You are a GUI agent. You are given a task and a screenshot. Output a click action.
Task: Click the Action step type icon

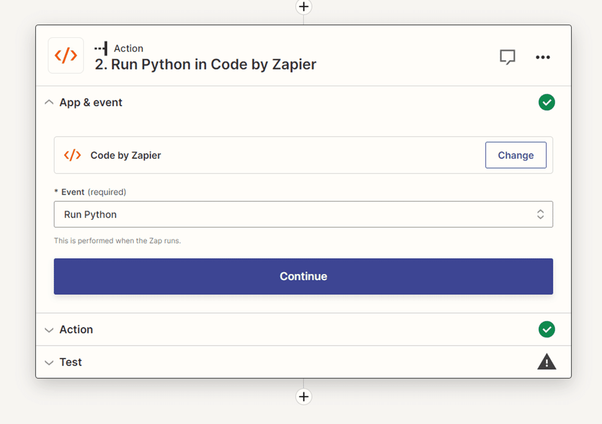pos(100,48)
